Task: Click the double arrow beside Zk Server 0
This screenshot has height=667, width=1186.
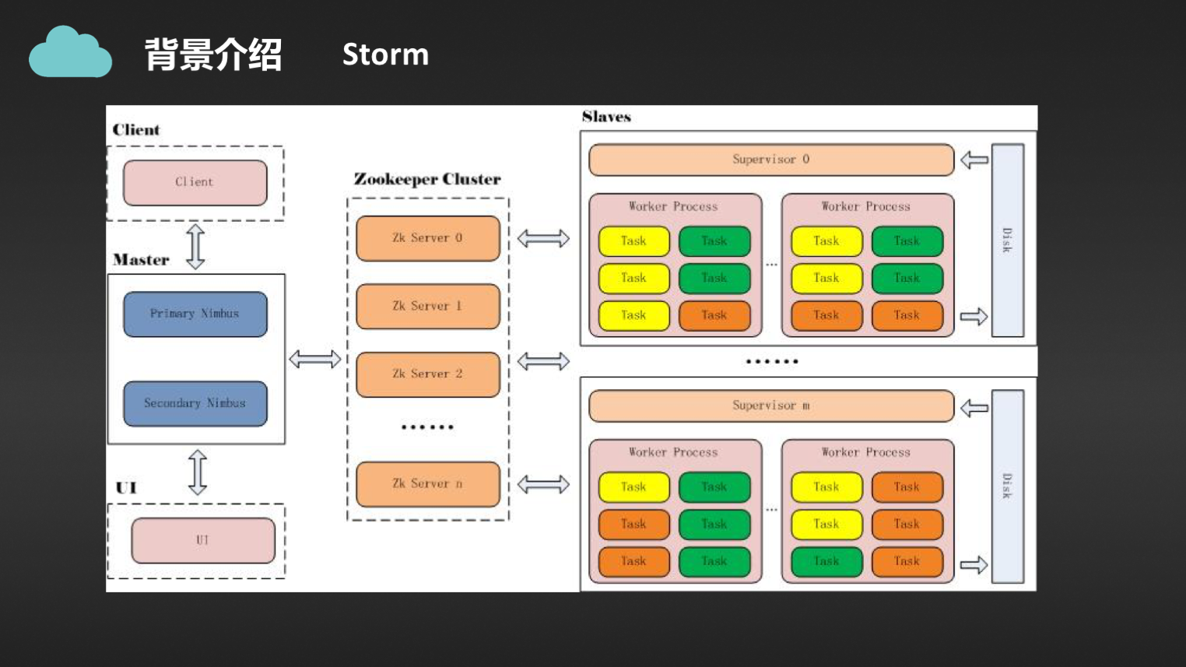Action: coord(543,239)
